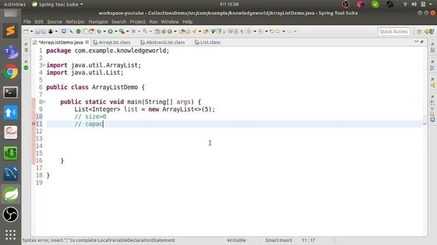This screenshot has width=437, height=245.
Task: Click the Smart Insert status bar entry
Action: click(279, 240)
